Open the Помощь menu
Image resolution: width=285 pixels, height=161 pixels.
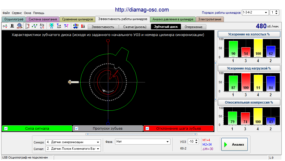coord(39,13)
